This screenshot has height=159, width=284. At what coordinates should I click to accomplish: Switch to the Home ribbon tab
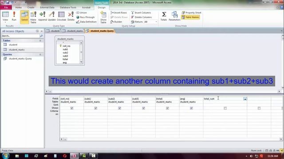click(x=19, y=8)
